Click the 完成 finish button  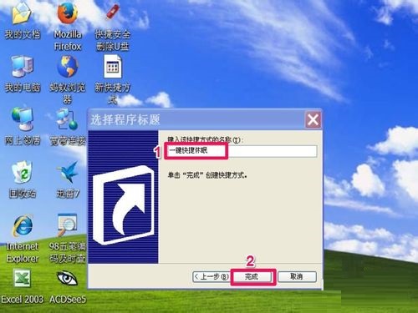click(252, 276)
